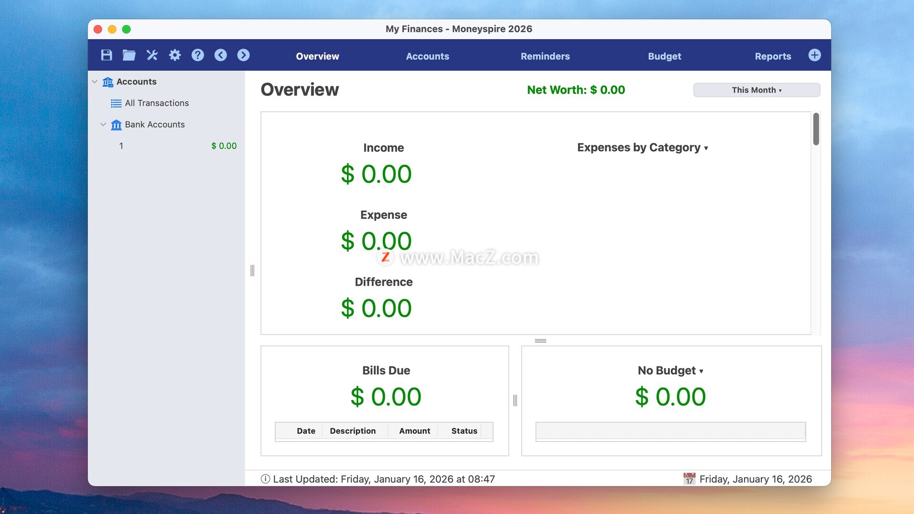The image size is (914, 514).
Task: Click the plus add icon top right
Action: click(x=814, y=55)
